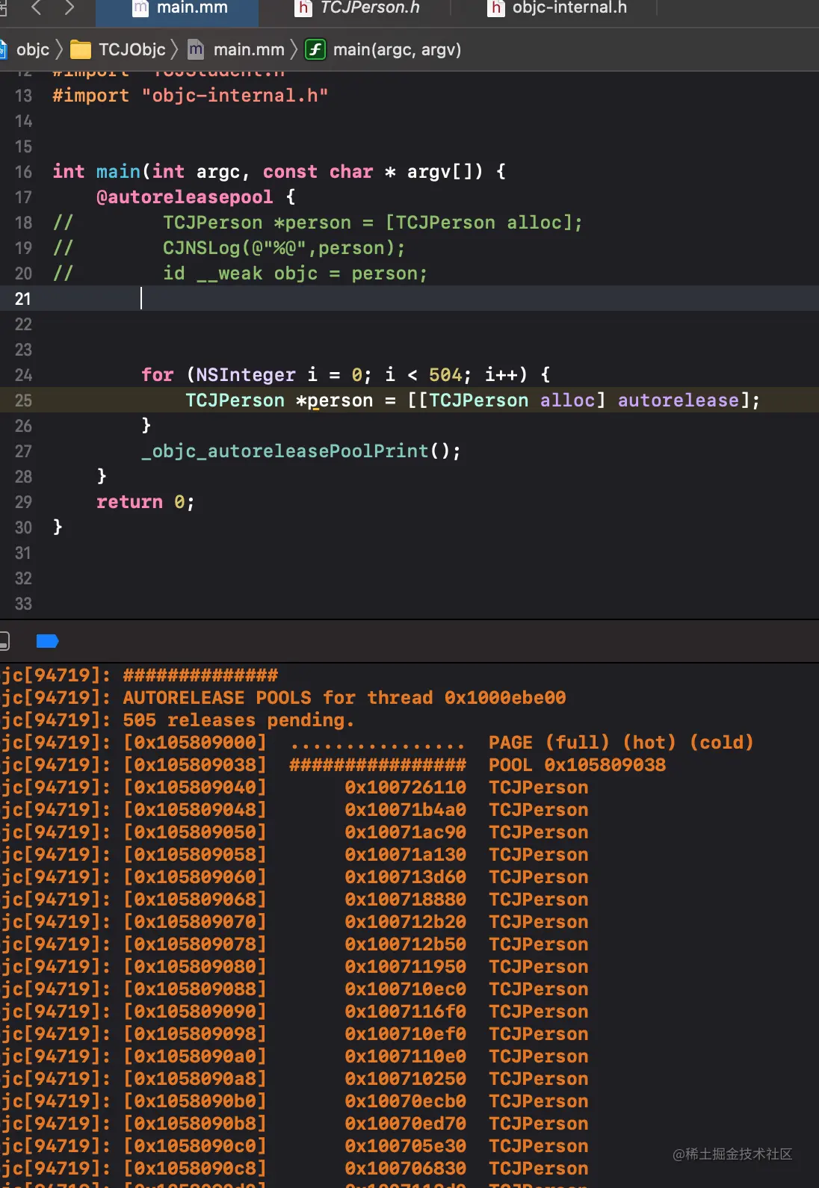
Task: Click the @autoreleasepool keyword
Action: [185, 197]
